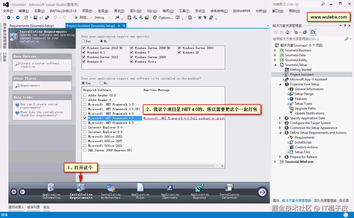Image resolution: width=354 pixels, height=218 pixels.
Task: Uncheck the Windows XP operating system checkbox
Action: [179, 52]
